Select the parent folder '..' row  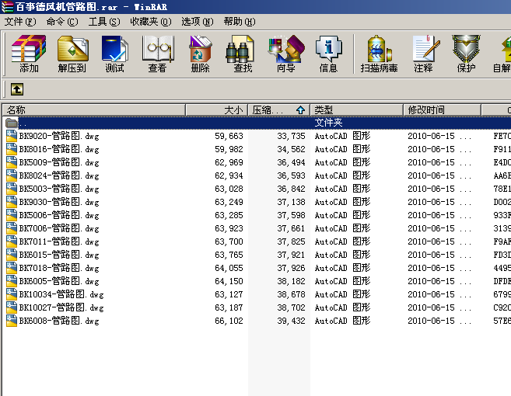[257, 123]
